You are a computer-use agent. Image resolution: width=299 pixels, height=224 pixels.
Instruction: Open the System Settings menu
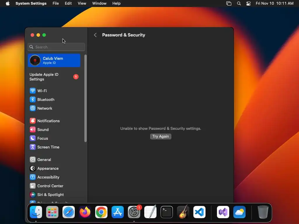(x=31, y=3)
